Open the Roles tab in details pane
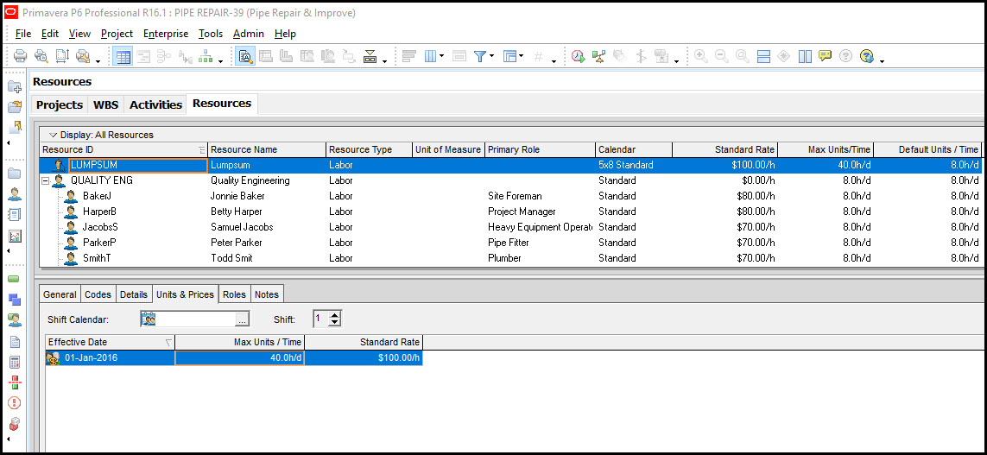Viewport: 987px width, 455px height. click(234, 294)
